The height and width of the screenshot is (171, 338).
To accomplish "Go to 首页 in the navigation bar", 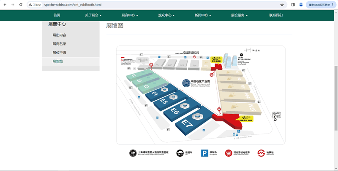I will coord(57,15).
